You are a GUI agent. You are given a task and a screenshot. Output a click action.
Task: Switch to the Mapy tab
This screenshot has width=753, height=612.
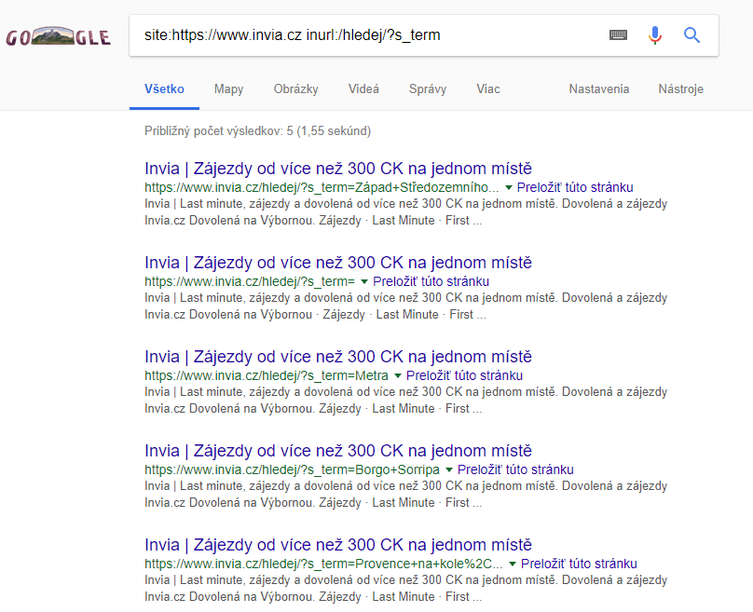(228, 89)
